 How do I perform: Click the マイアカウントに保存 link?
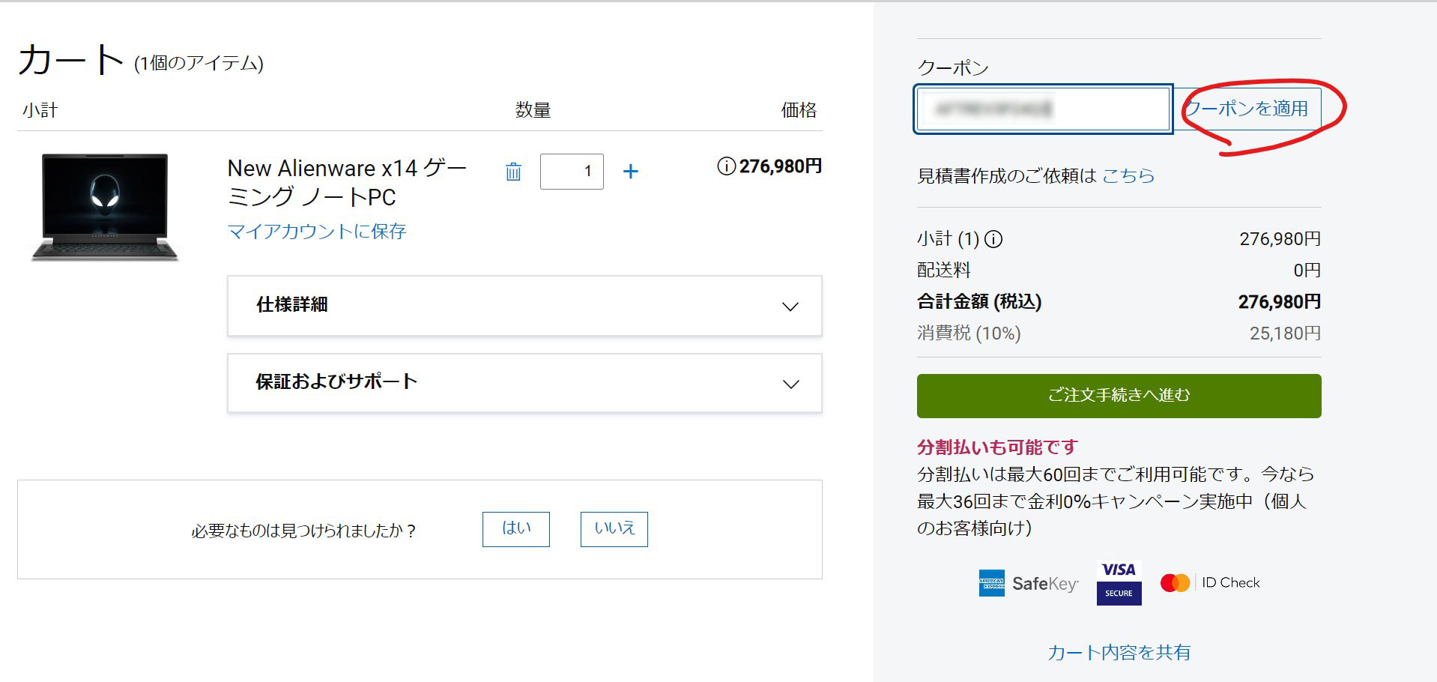tap(317, 231)
